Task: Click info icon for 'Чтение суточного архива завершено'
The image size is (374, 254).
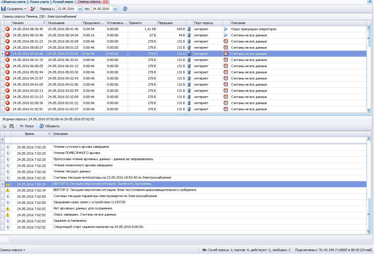Action: 8,147
